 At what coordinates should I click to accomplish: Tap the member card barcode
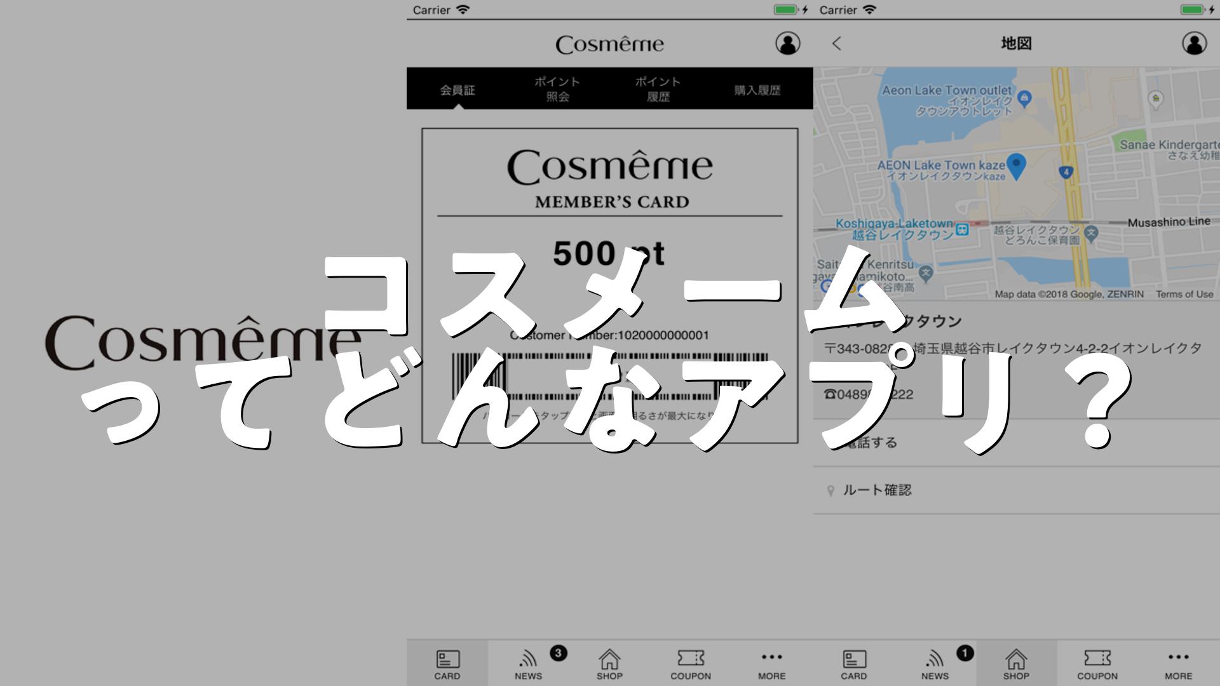610,376
